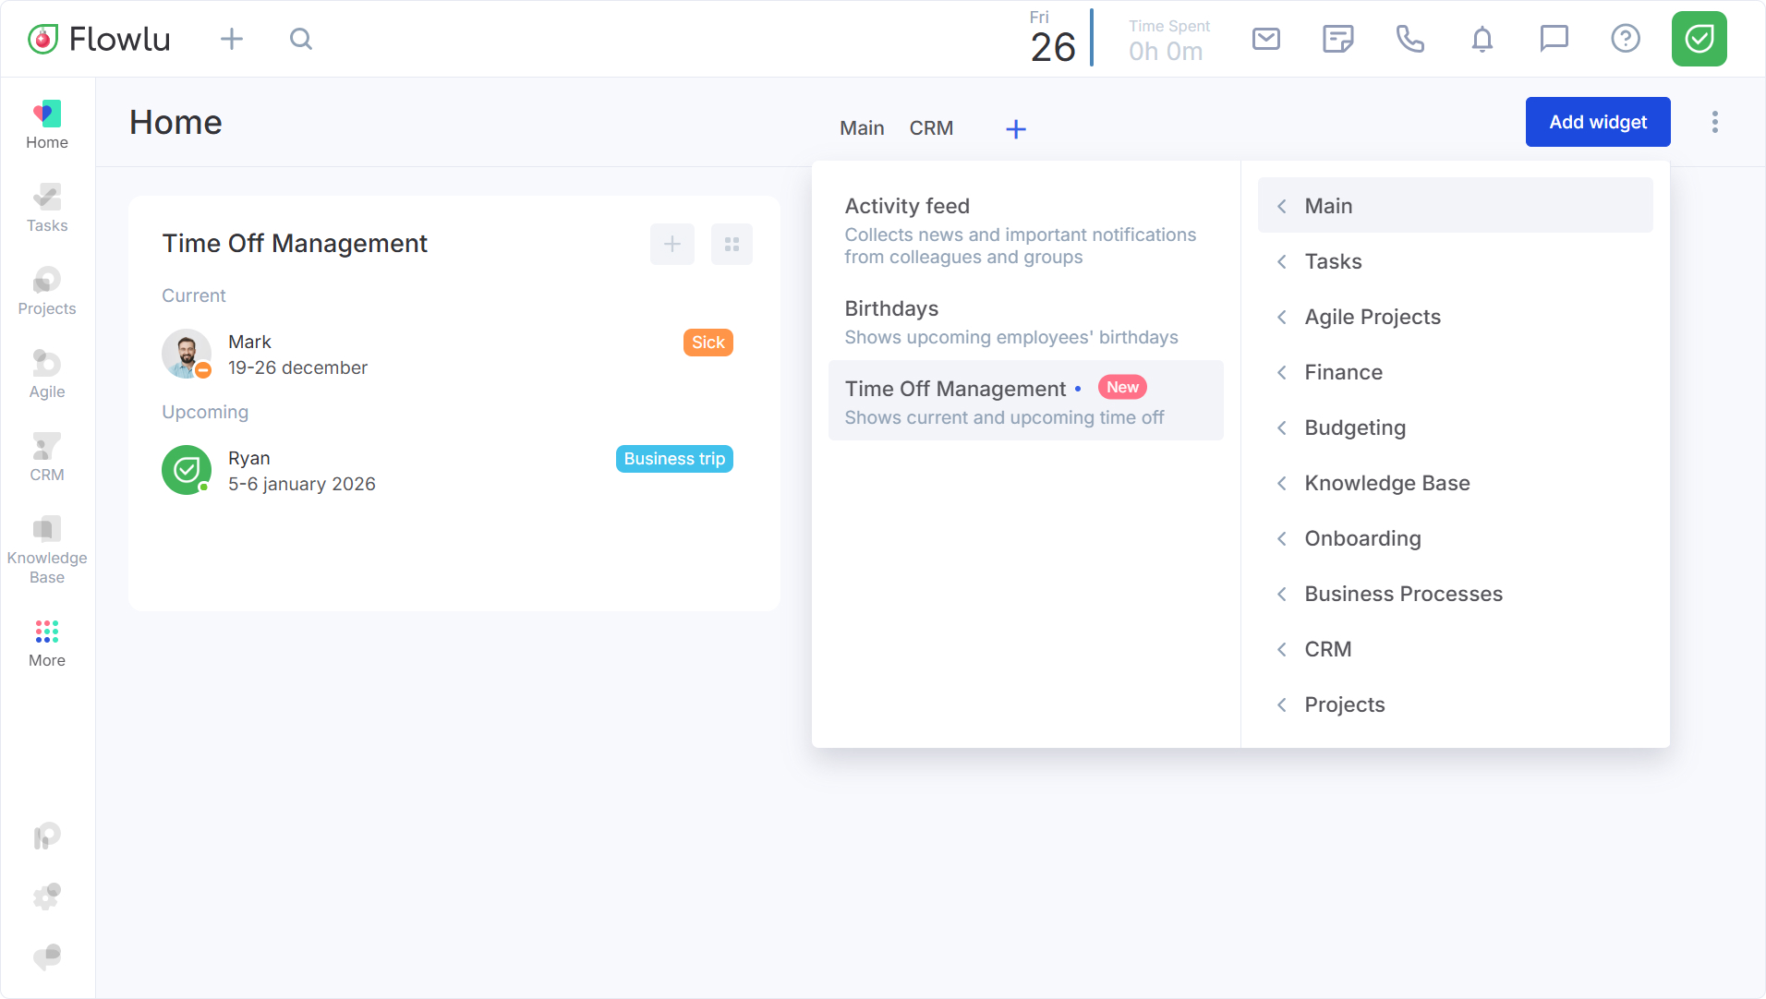Viewport: 1766px width, 999px height.
Task: Open the search magnifier in header
Action: tap(300, 39)
